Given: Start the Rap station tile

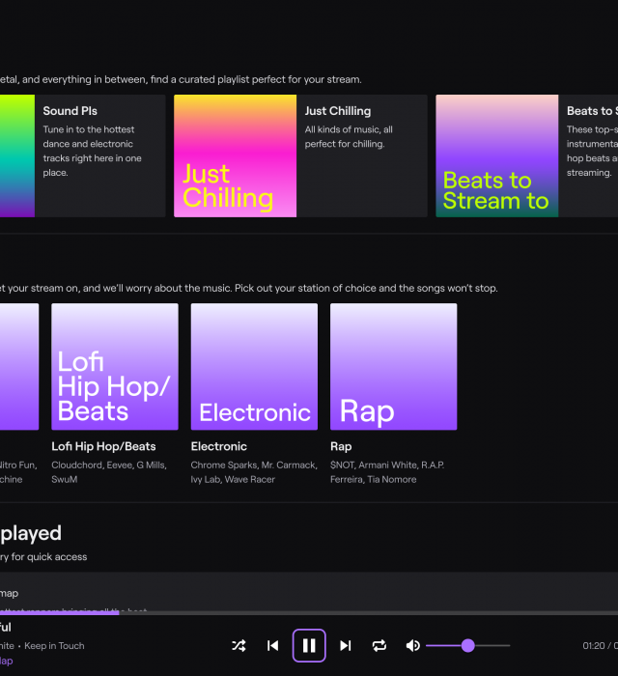Looking at the screenshot, I should (393, 367).
